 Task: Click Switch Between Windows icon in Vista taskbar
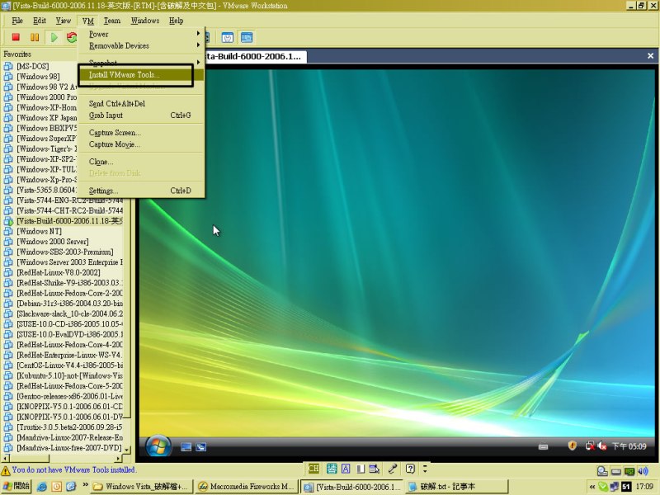pyautogui.click(x=200, y=447)
